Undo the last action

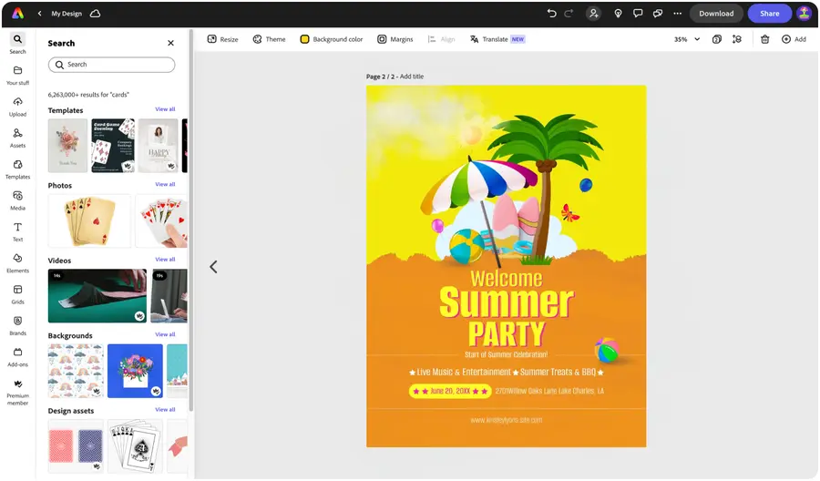[x=552, y=14]
